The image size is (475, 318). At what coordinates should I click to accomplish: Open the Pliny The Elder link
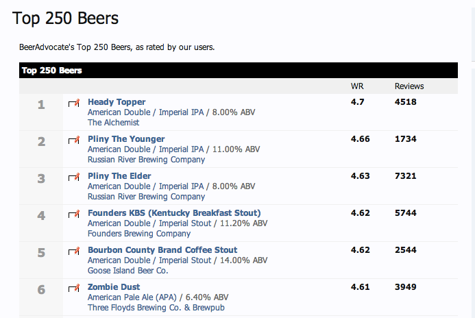pos(119,176)
